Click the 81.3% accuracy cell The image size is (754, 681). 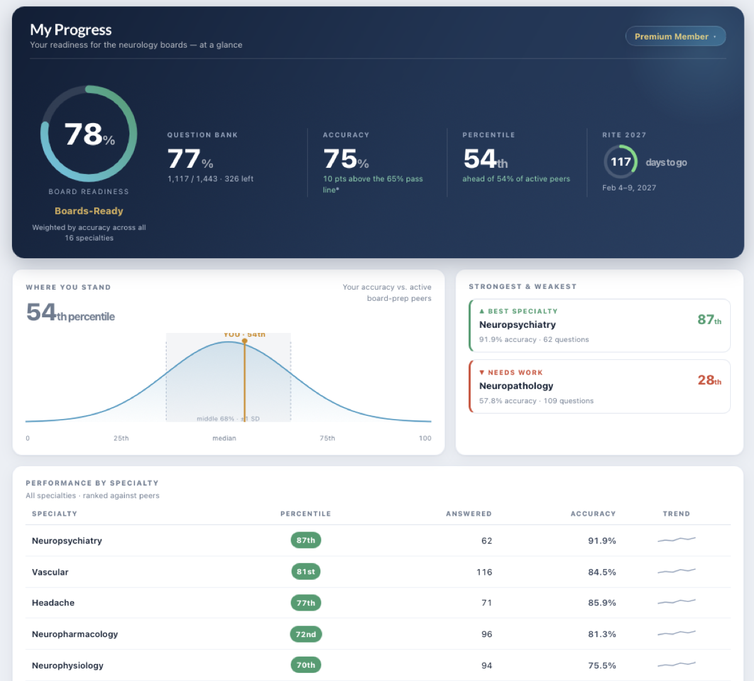[x=602, y=635]
